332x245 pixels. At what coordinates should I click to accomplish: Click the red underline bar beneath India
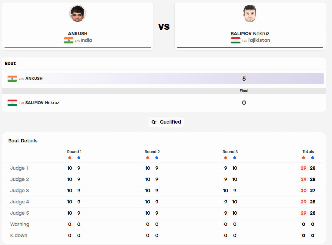point(78,47)
